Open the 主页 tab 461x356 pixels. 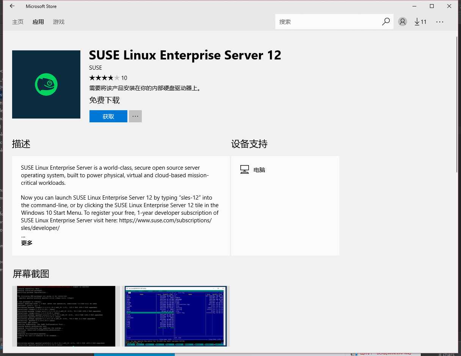pos(18,22)
